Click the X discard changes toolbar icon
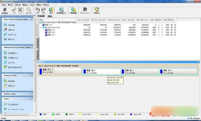 20,11
